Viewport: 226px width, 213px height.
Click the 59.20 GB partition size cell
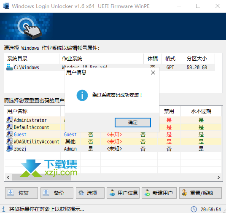click(197, 67)
